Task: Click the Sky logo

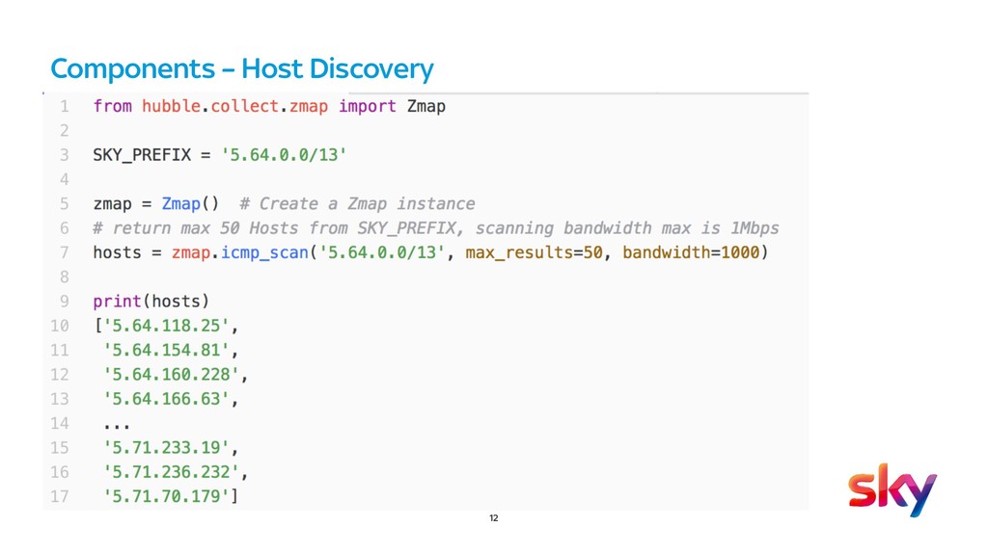Action: click(x=892, y=489)
